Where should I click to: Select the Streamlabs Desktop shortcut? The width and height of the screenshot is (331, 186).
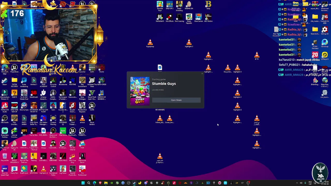(x=5, y=133)
